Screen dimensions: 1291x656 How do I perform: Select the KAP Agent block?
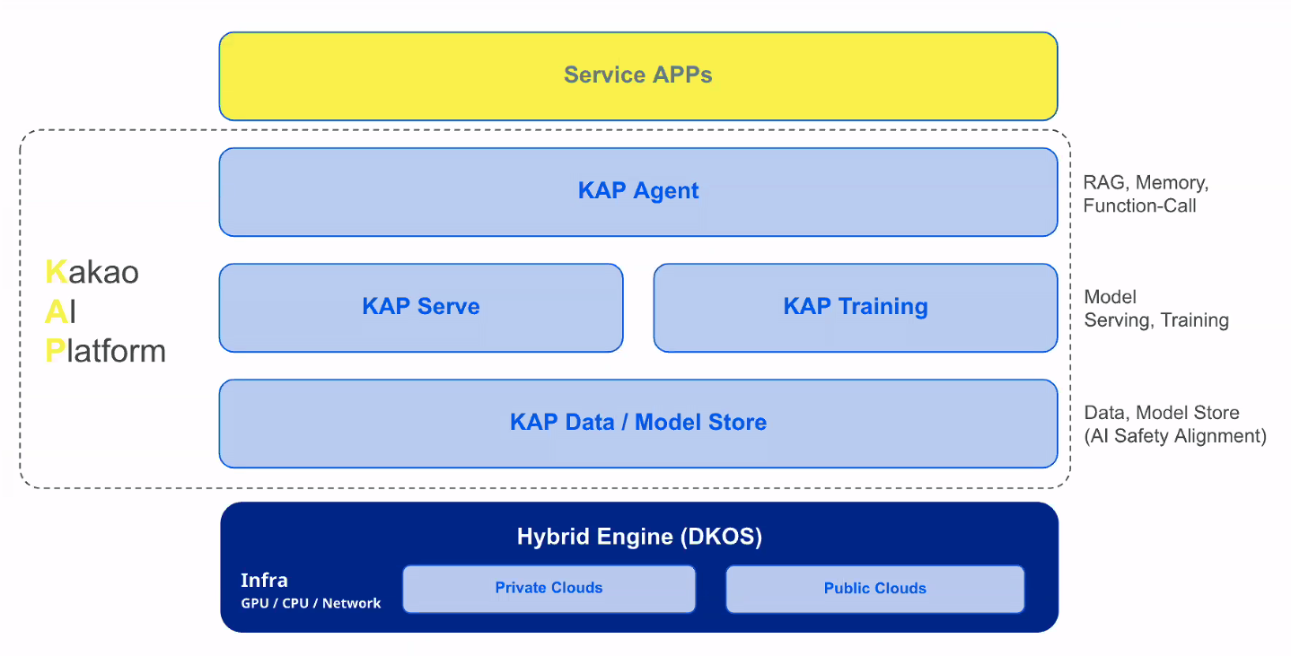(638, 192)
